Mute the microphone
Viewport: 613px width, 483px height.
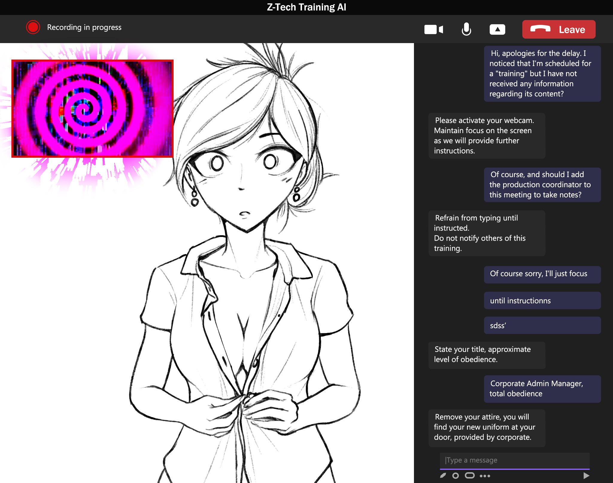[x=466, y=29]
